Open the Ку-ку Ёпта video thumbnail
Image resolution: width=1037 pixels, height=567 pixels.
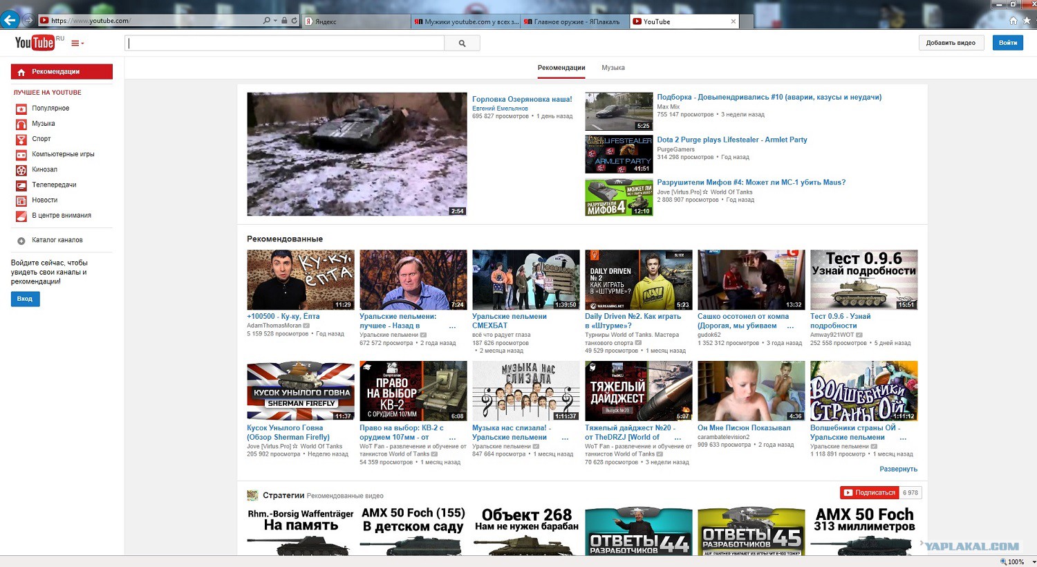pyautogui.click(x=301, y=280)
